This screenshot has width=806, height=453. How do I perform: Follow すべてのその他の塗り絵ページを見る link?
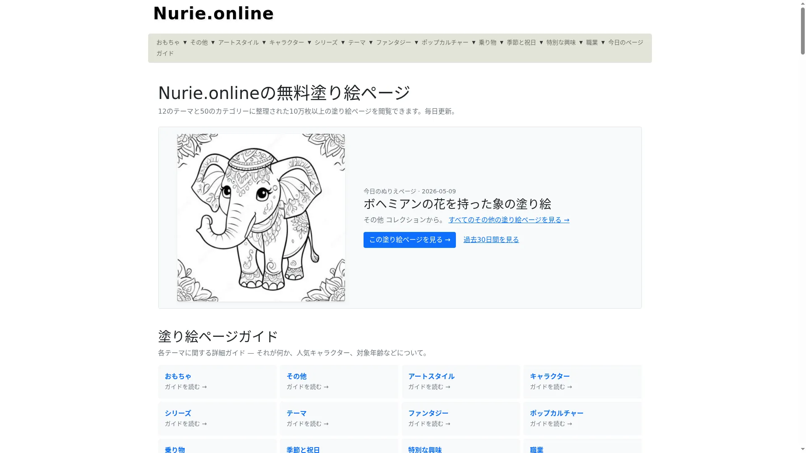509,220
